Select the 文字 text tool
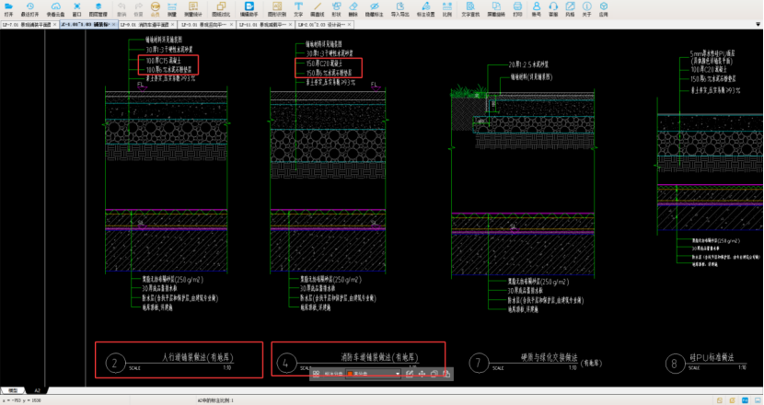Screen dimensions: 764x405 coord(298,8)
